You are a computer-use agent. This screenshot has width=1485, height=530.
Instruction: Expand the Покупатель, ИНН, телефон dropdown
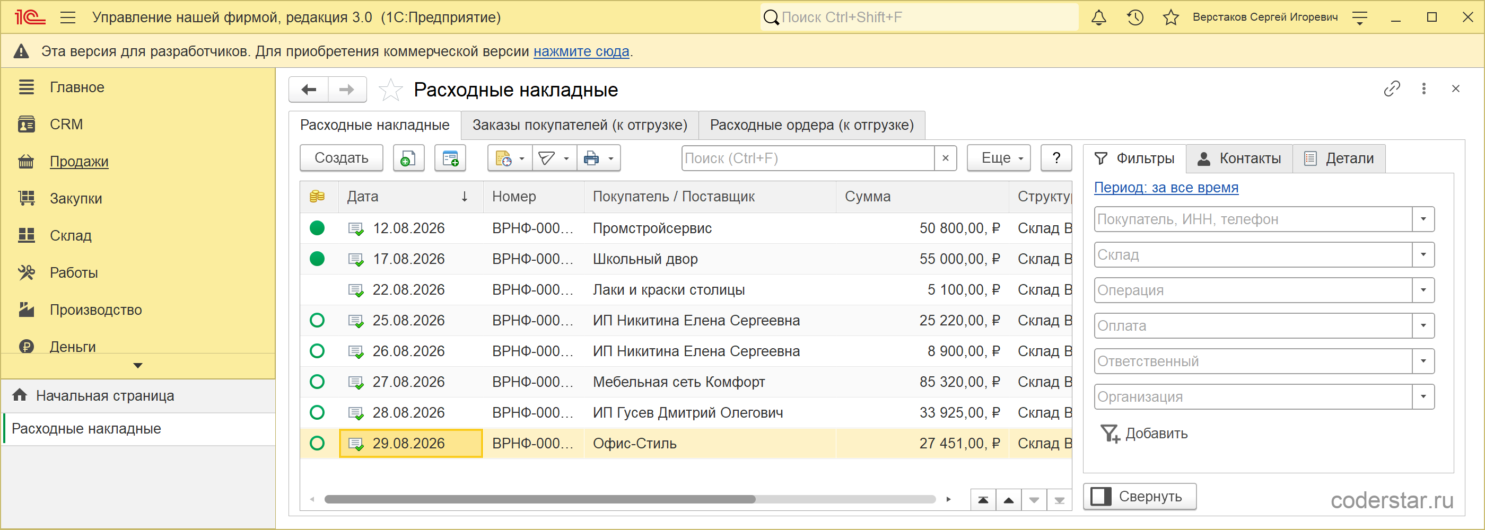pos(1423,219)
